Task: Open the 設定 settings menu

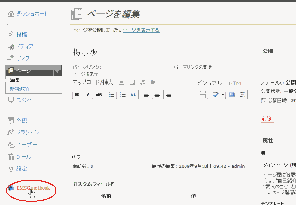Action: 21,168
